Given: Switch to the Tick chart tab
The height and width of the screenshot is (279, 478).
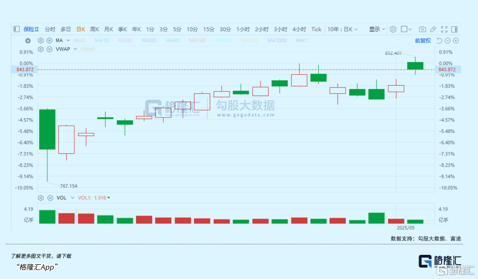Looking at the screenshot, I should tap(316, 29).
